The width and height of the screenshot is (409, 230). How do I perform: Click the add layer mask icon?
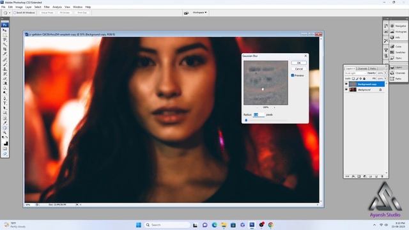pyautogui.click(x=359, y=176)
